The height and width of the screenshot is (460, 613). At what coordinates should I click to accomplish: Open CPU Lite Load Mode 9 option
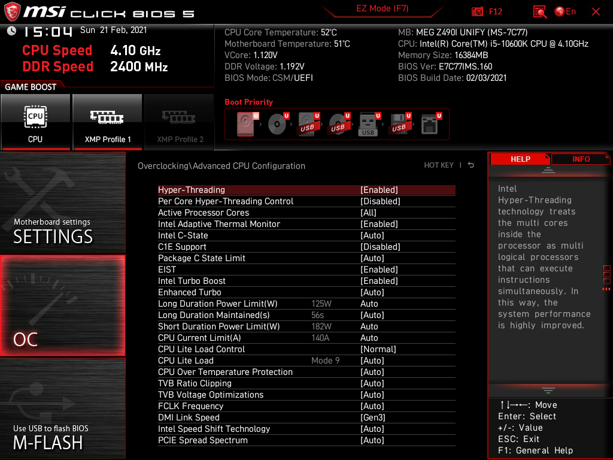coord(306,360)
